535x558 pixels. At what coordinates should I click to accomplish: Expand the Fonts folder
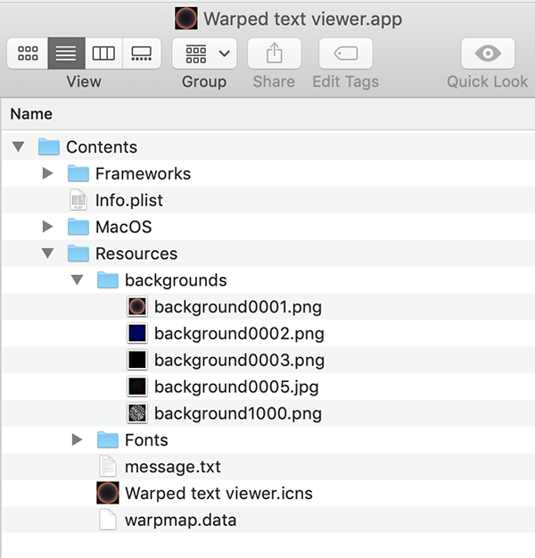tap(78, 439)
